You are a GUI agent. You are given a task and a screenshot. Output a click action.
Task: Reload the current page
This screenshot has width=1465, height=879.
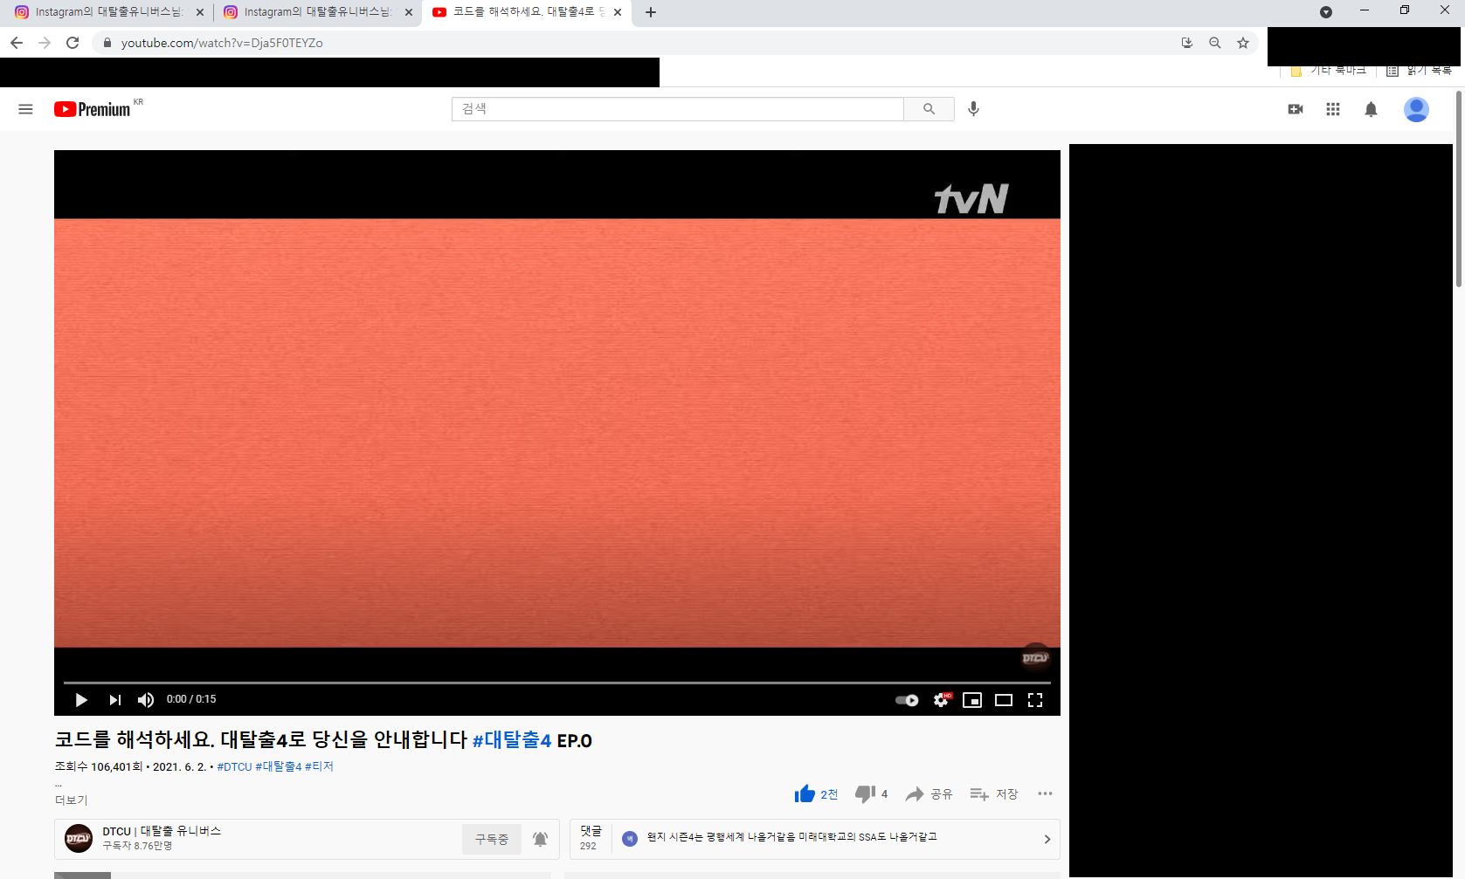[73, 43]
